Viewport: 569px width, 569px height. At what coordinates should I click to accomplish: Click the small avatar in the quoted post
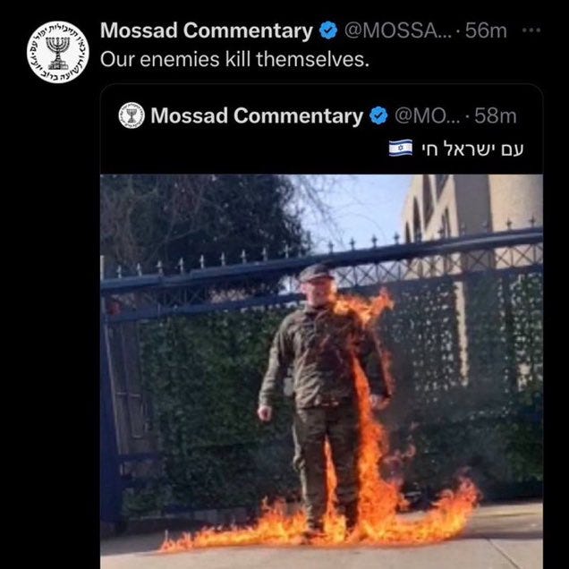pyautogui.click(x=132, y=115)
